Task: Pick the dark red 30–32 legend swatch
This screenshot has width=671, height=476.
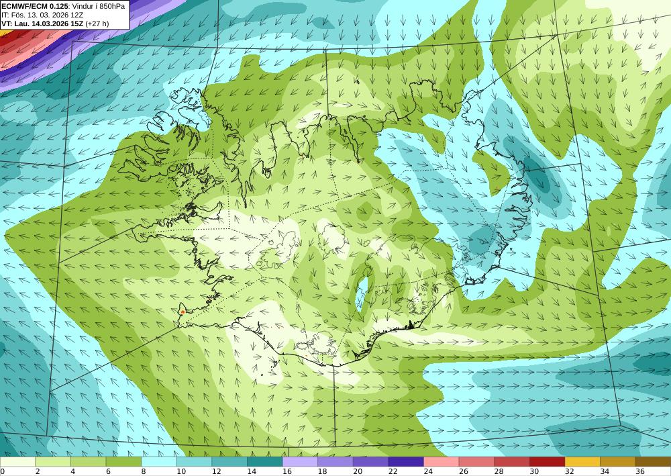Action: pos(548,462)
